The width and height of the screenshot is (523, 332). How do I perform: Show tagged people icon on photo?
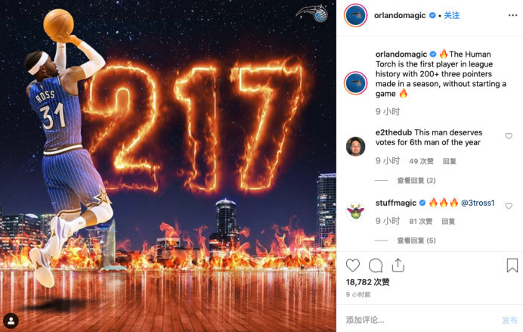click(x=11, y=321)
